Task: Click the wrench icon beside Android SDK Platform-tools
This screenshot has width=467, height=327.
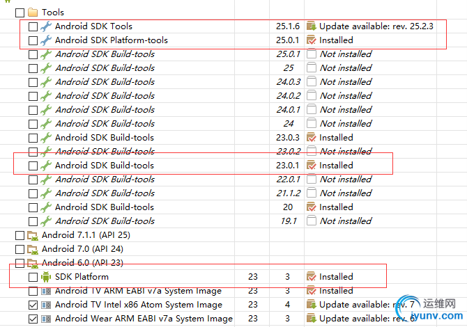Action: pos(46,40)
